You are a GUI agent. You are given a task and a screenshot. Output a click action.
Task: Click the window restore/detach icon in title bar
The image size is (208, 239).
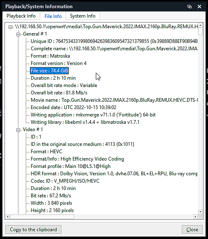190,7
